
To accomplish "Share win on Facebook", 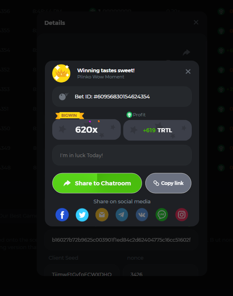I will point(62,215).
